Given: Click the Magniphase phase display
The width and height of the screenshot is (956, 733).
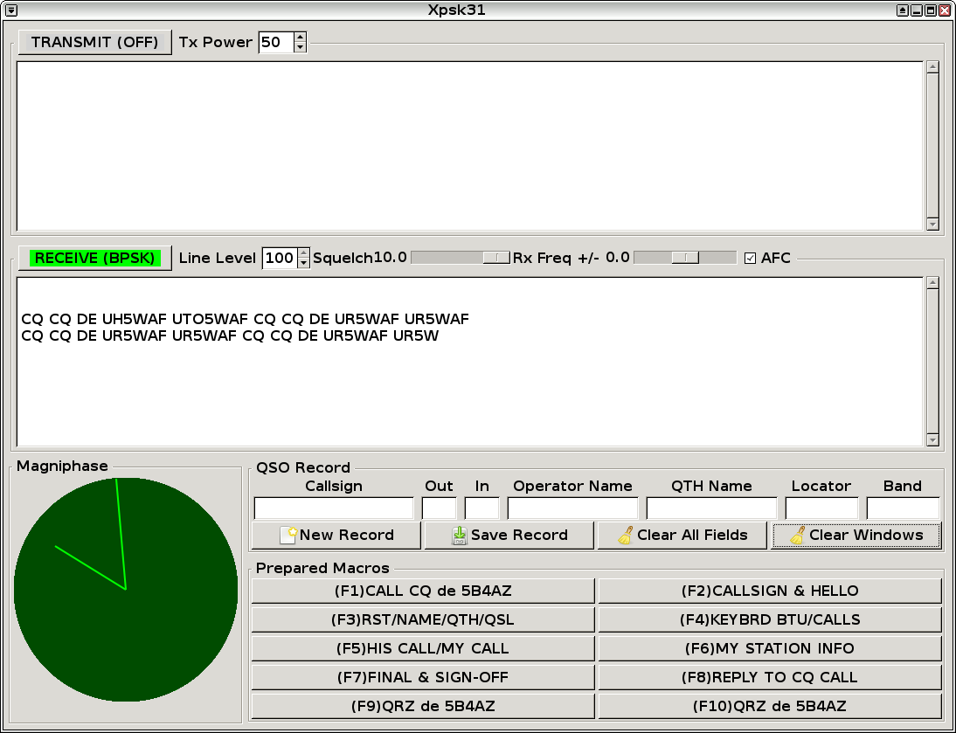Looking at the screenshot, I should click(126, 589).
